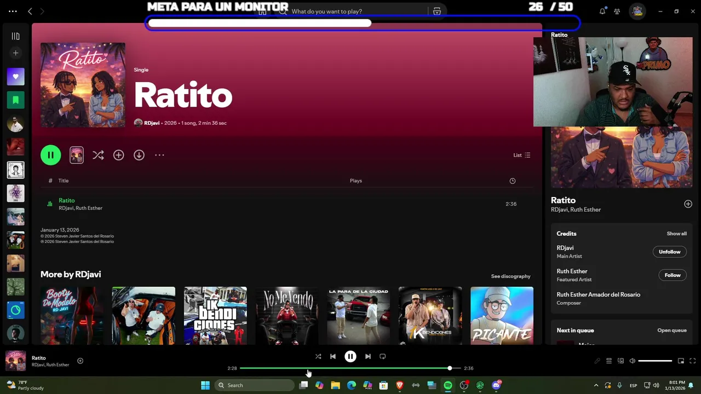Open Ruth Esther Featured Artist credit

click(x=572, y=271)
